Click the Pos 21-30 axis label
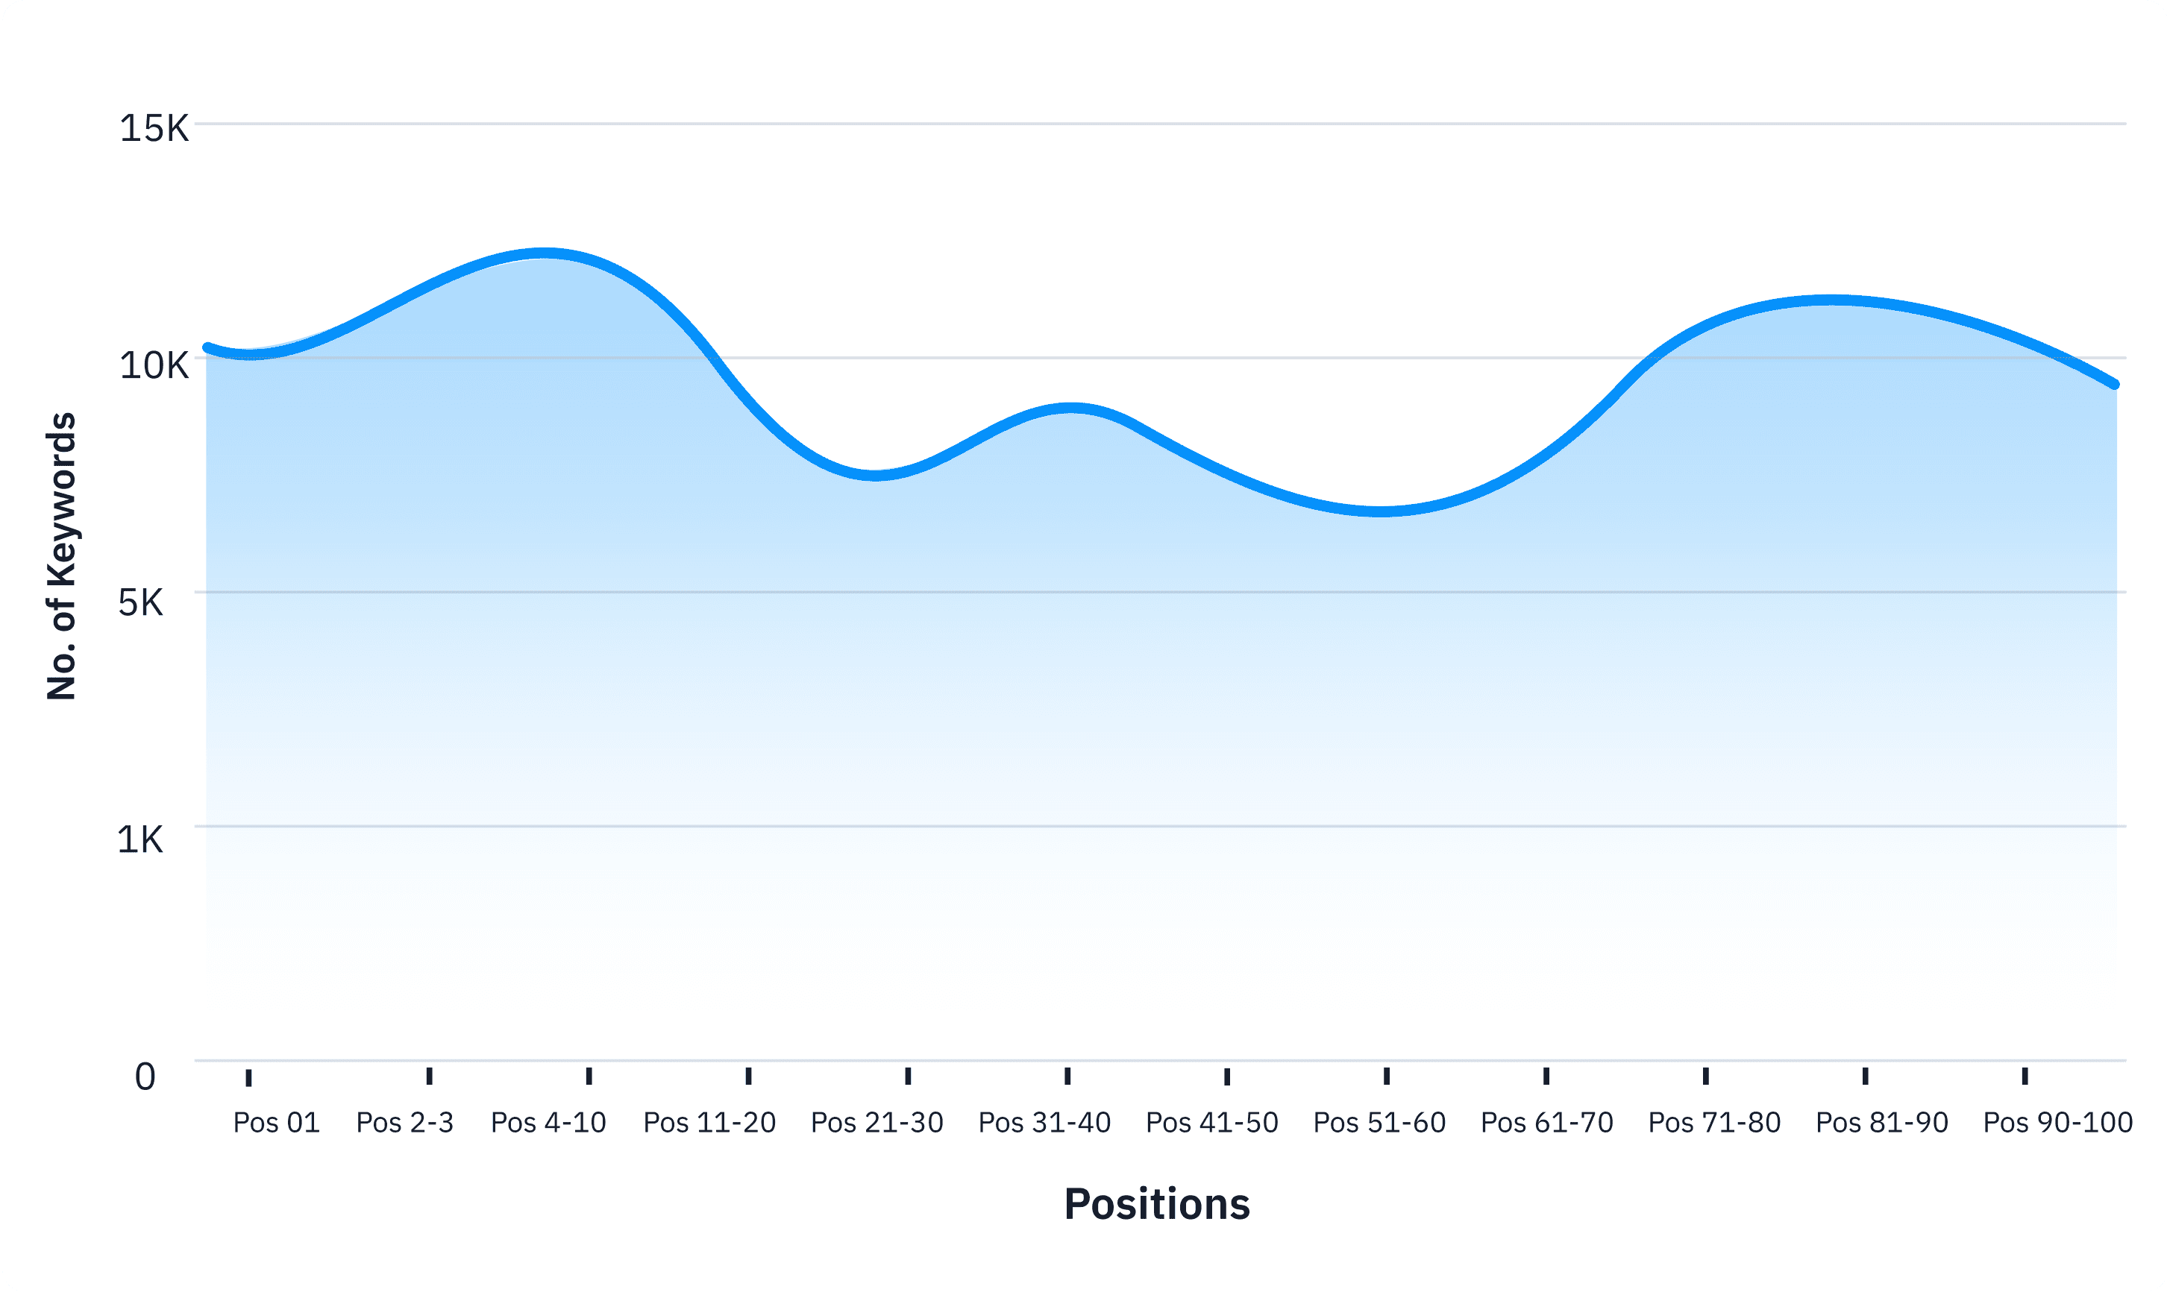The height and width of the screenshot is (1292, 2167). click(x=877, y=1123)
